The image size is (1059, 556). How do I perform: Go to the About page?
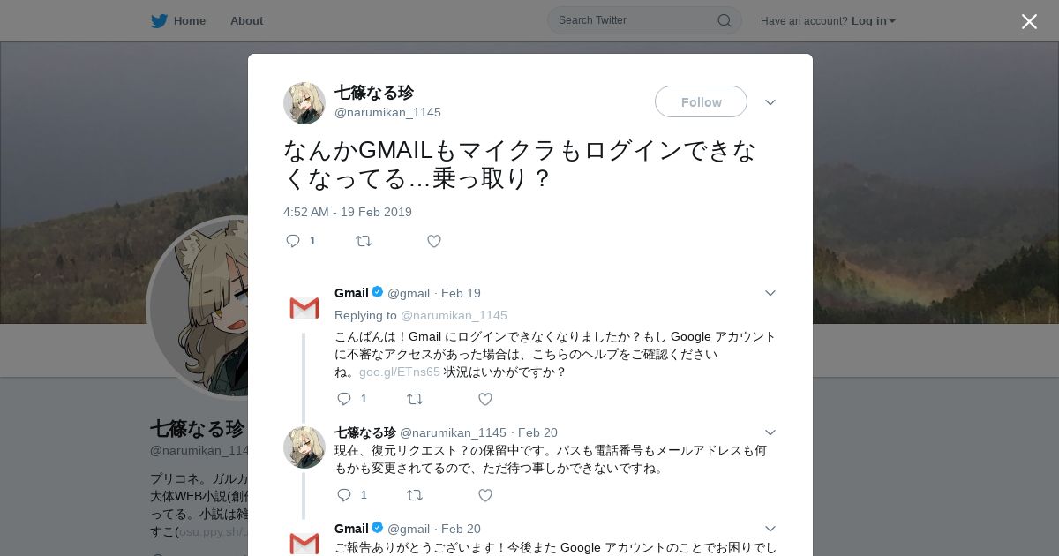coord(246,20)
